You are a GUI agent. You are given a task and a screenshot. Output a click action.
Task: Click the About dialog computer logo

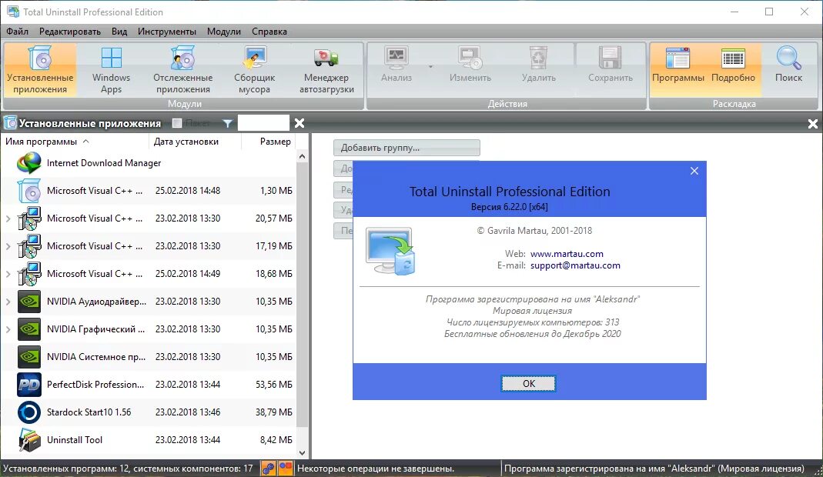[391, 252]
